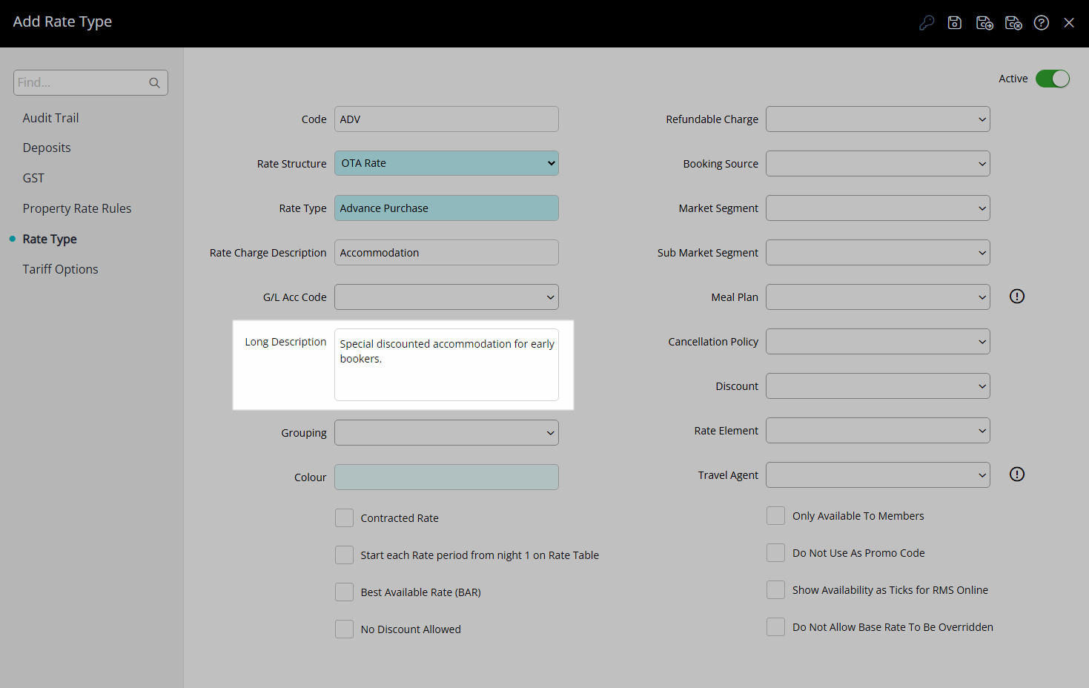Open Property Rate Rules
The image size is (1089, 688).
pos(77,208)
